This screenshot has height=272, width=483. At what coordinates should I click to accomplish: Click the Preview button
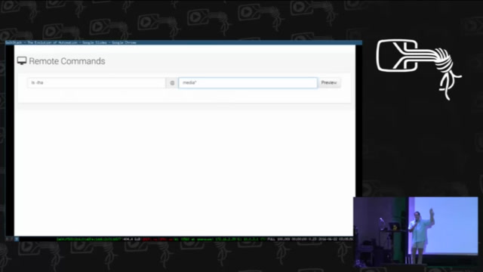(329, 82)
